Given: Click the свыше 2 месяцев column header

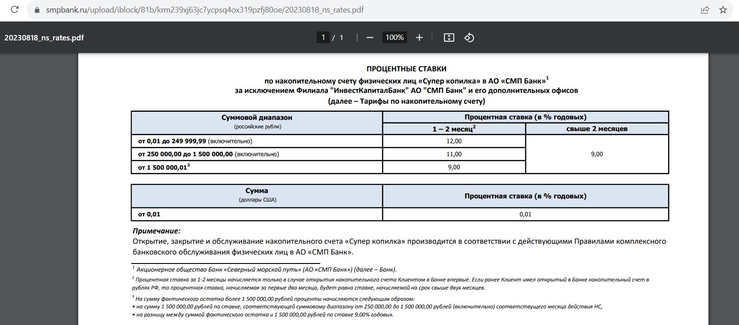Looking at the screenshot, I should pos(597,128).
